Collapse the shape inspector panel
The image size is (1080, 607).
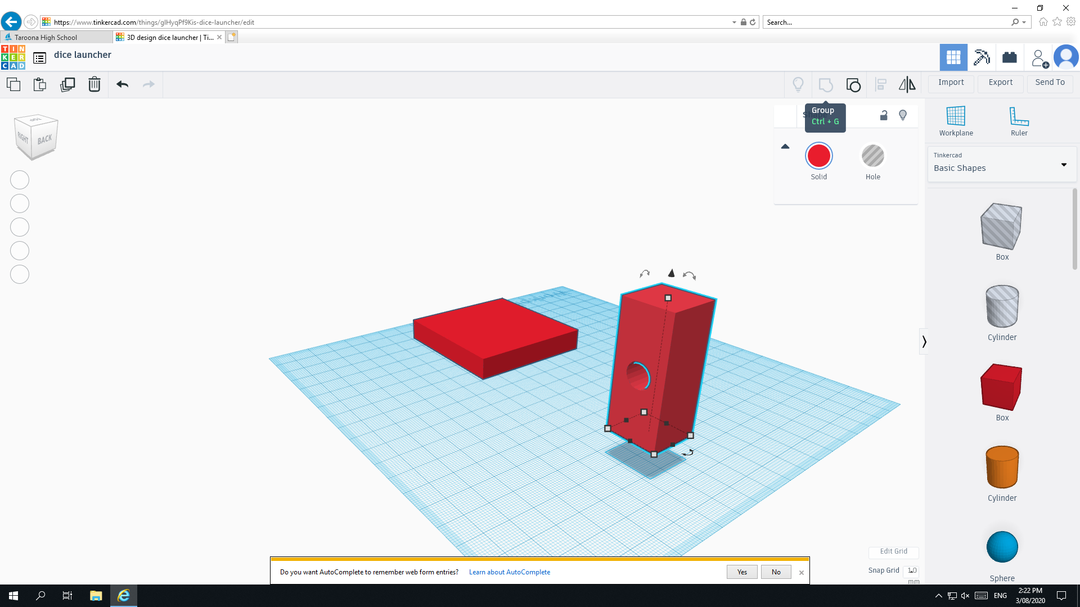[785, 147]
